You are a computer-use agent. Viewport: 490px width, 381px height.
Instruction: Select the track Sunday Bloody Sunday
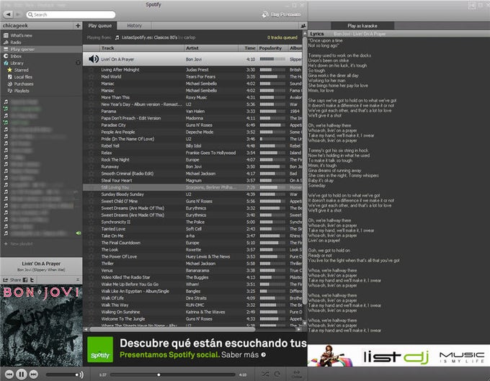click(x=122, y=194)
